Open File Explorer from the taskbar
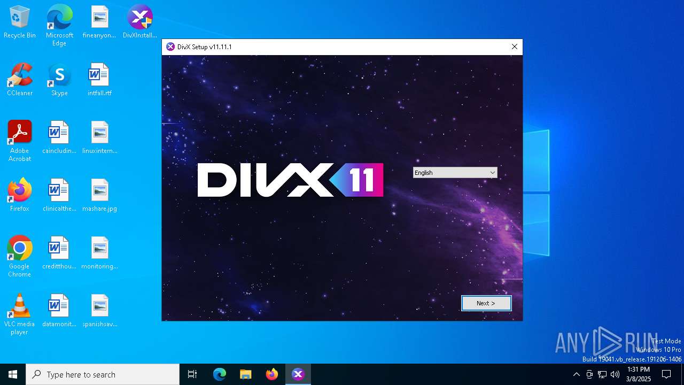 coord(246,374)
